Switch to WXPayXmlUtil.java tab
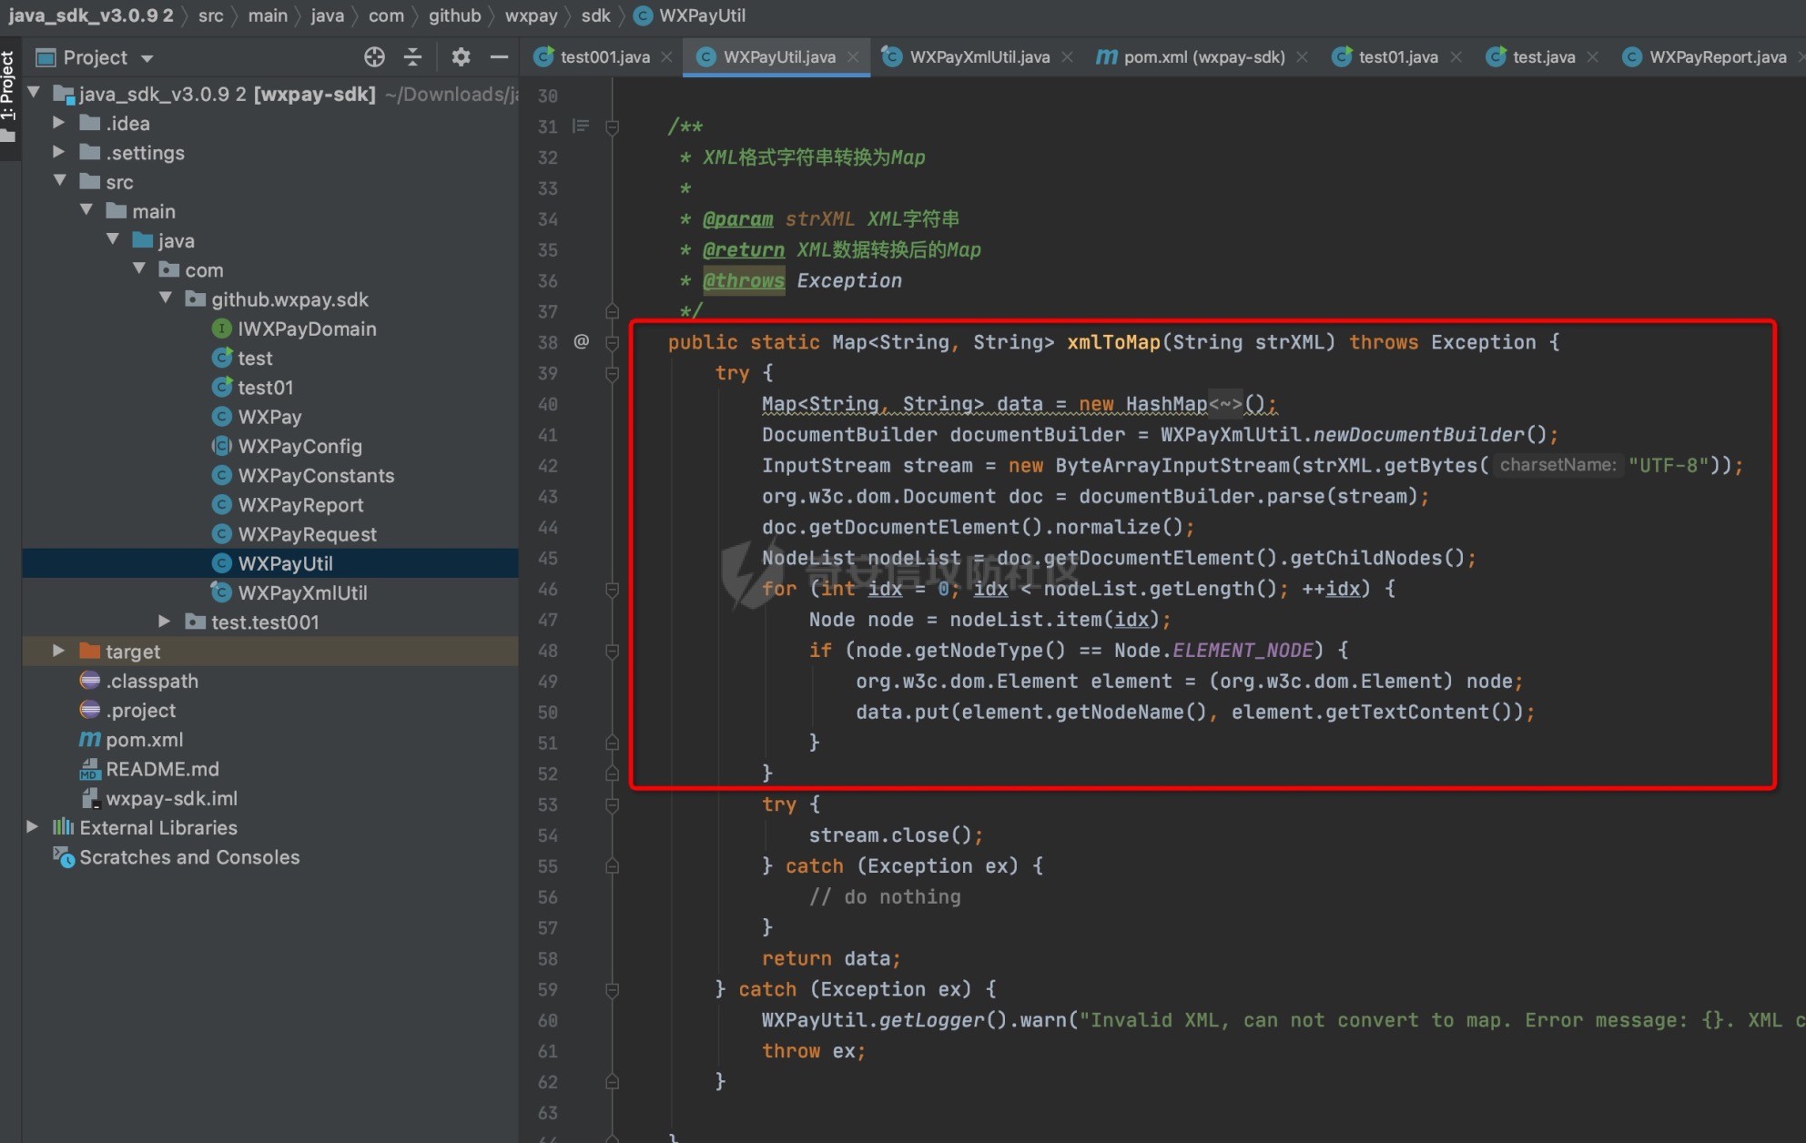The width and height of the screenshot is (1806, 1143). (x=979, y=56)
